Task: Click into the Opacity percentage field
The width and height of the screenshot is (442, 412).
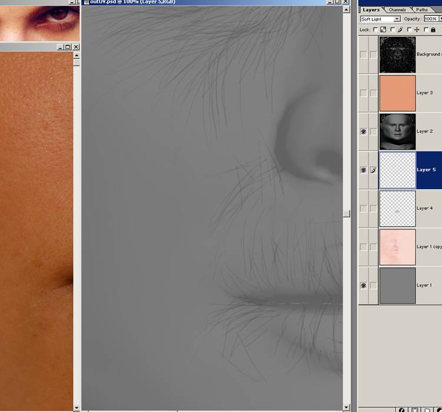Action: tap(430, 19)
